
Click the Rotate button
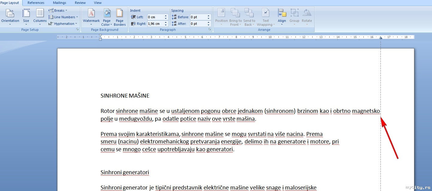307,17
